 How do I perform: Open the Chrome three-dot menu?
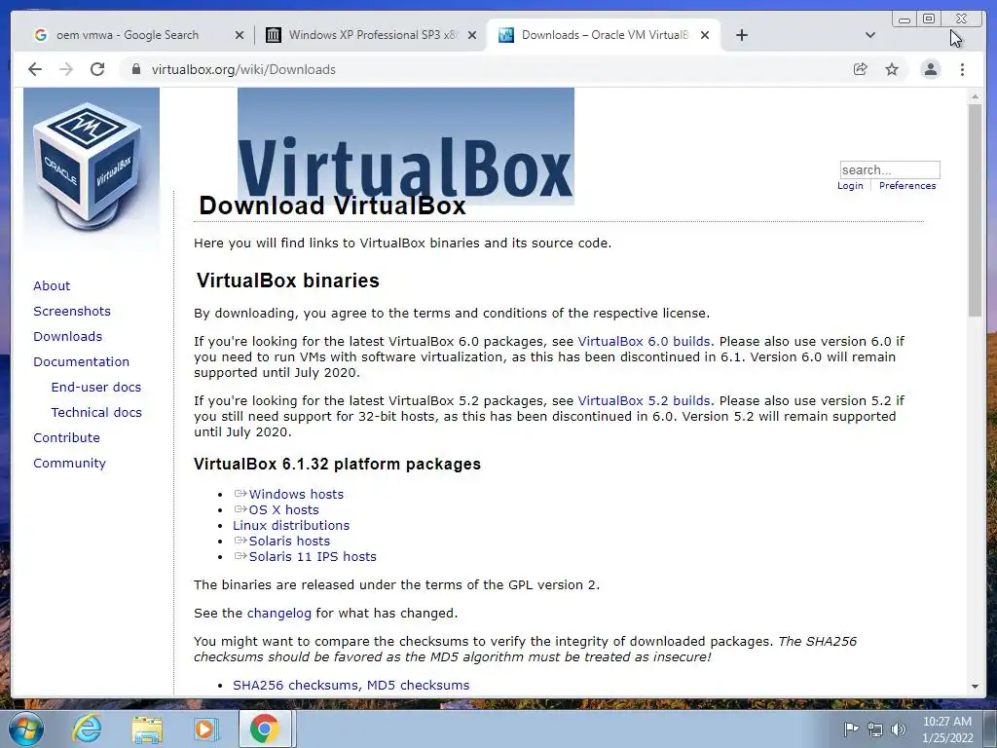coord(962,69)
